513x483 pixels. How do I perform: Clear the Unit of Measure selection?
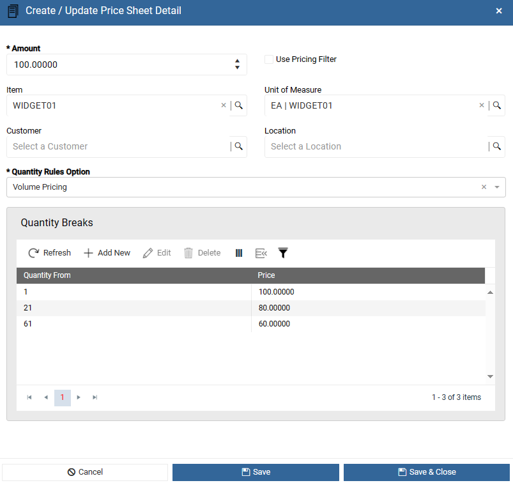pyautogui.click(x=482, y=105)
